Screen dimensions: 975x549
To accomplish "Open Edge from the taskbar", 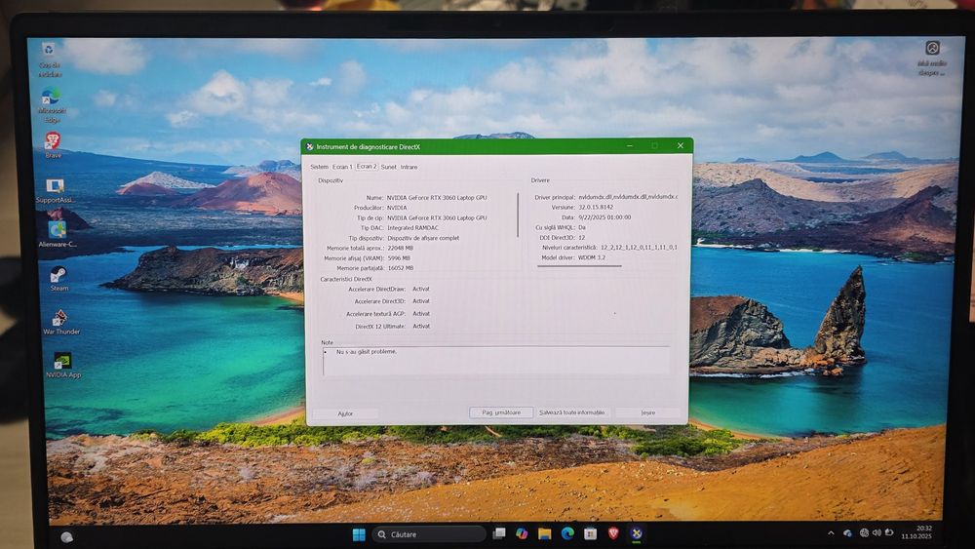I will (x=567, y=533).
